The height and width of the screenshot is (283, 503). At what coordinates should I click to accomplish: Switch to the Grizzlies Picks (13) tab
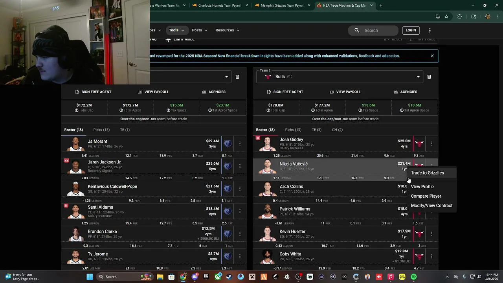(101, 130)
